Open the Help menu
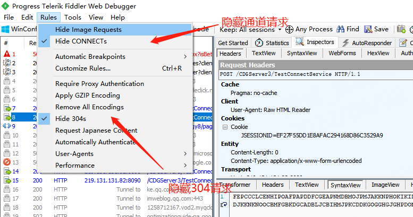The width and height of the screenshot is (413, 217). (x=117, y=18)
